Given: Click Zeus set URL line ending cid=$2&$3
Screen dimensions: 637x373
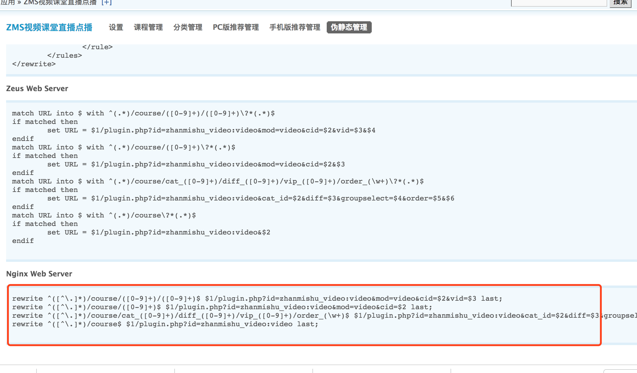Looking at the screenshot, I should click(x=196, y=164).
